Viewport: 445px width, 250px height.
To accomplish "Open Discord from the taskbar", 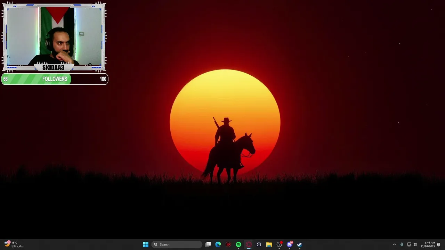I will click(290, 244).
